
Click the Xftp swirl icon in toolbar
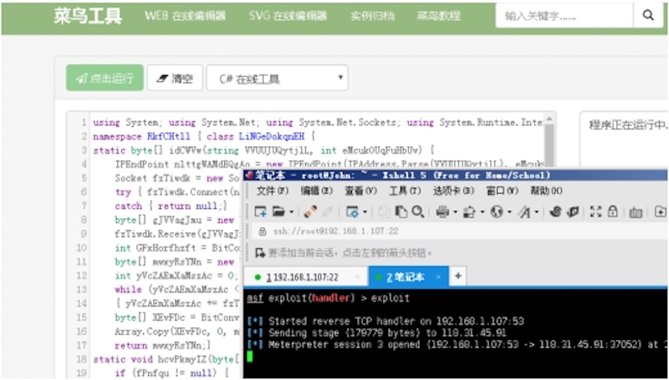click(x=555, y=211)
